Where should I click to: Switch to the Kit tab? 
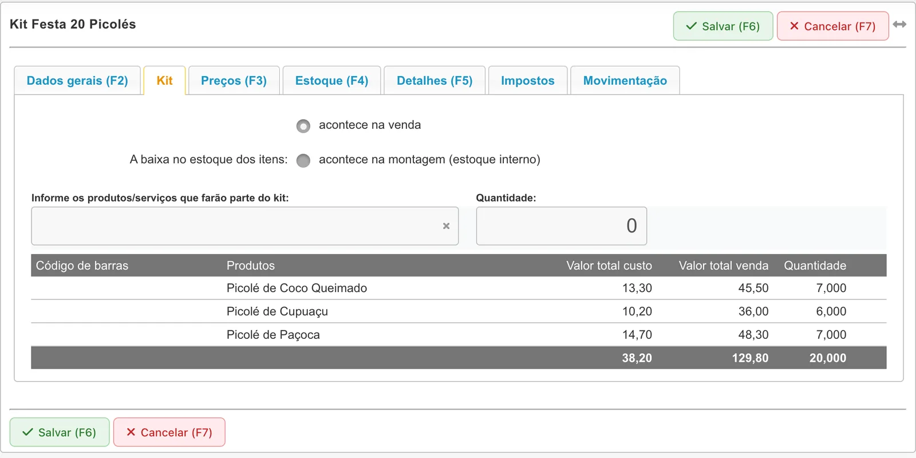pos(164,81)
